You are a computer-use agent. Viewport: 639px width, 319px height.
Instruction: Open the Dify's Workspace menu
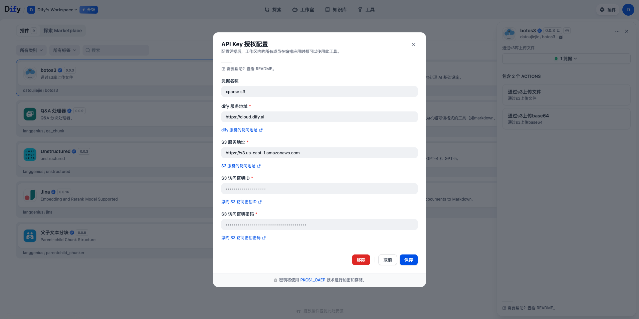(x=52, y=10)
